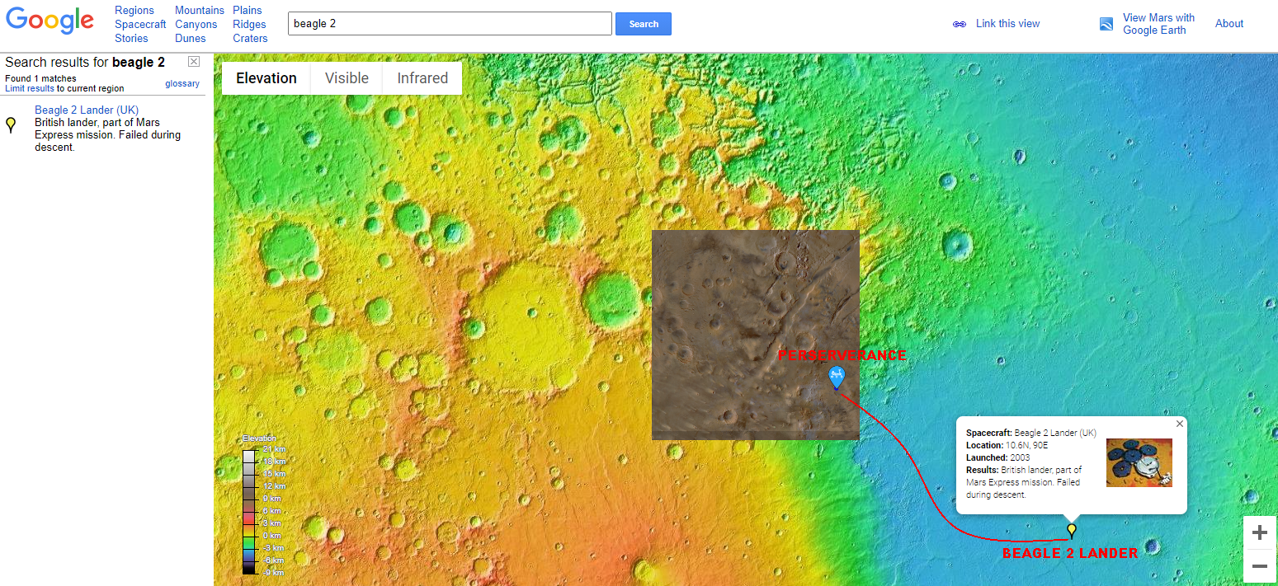
Task: Switch to the Elevation map tab
Action: click(x=266, y=78)
